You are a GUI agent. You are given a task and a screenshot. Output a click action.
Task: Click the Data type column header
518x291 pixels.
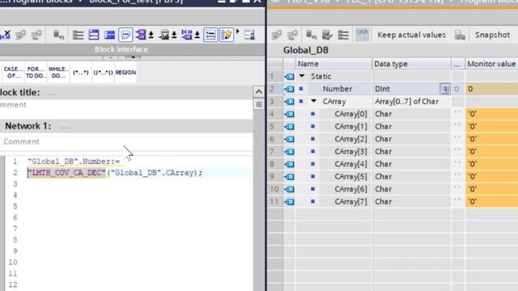click(x=411, y=64)
